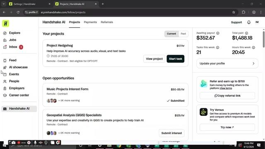
Task: Select Projects | Handshake AI browser tab
Action: tap(76, 4)
